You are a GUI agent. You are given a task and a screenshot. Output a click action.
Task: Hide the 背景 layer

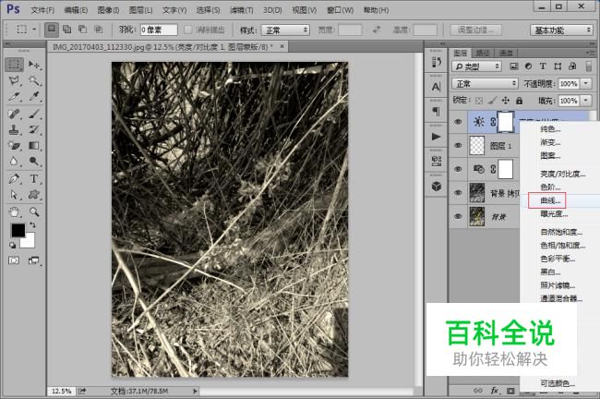tap(458, 216)
